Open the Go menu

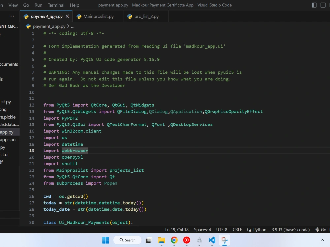pyautogui.click(x=26, y=5)
